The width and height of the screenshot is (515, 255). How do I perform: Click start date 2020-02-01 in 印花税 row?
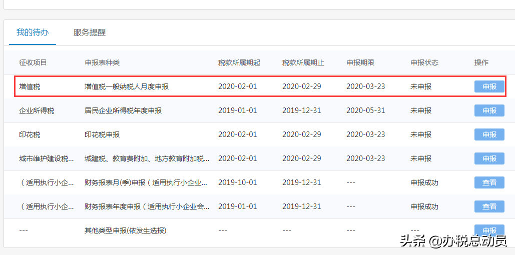(x=237, y=134)
